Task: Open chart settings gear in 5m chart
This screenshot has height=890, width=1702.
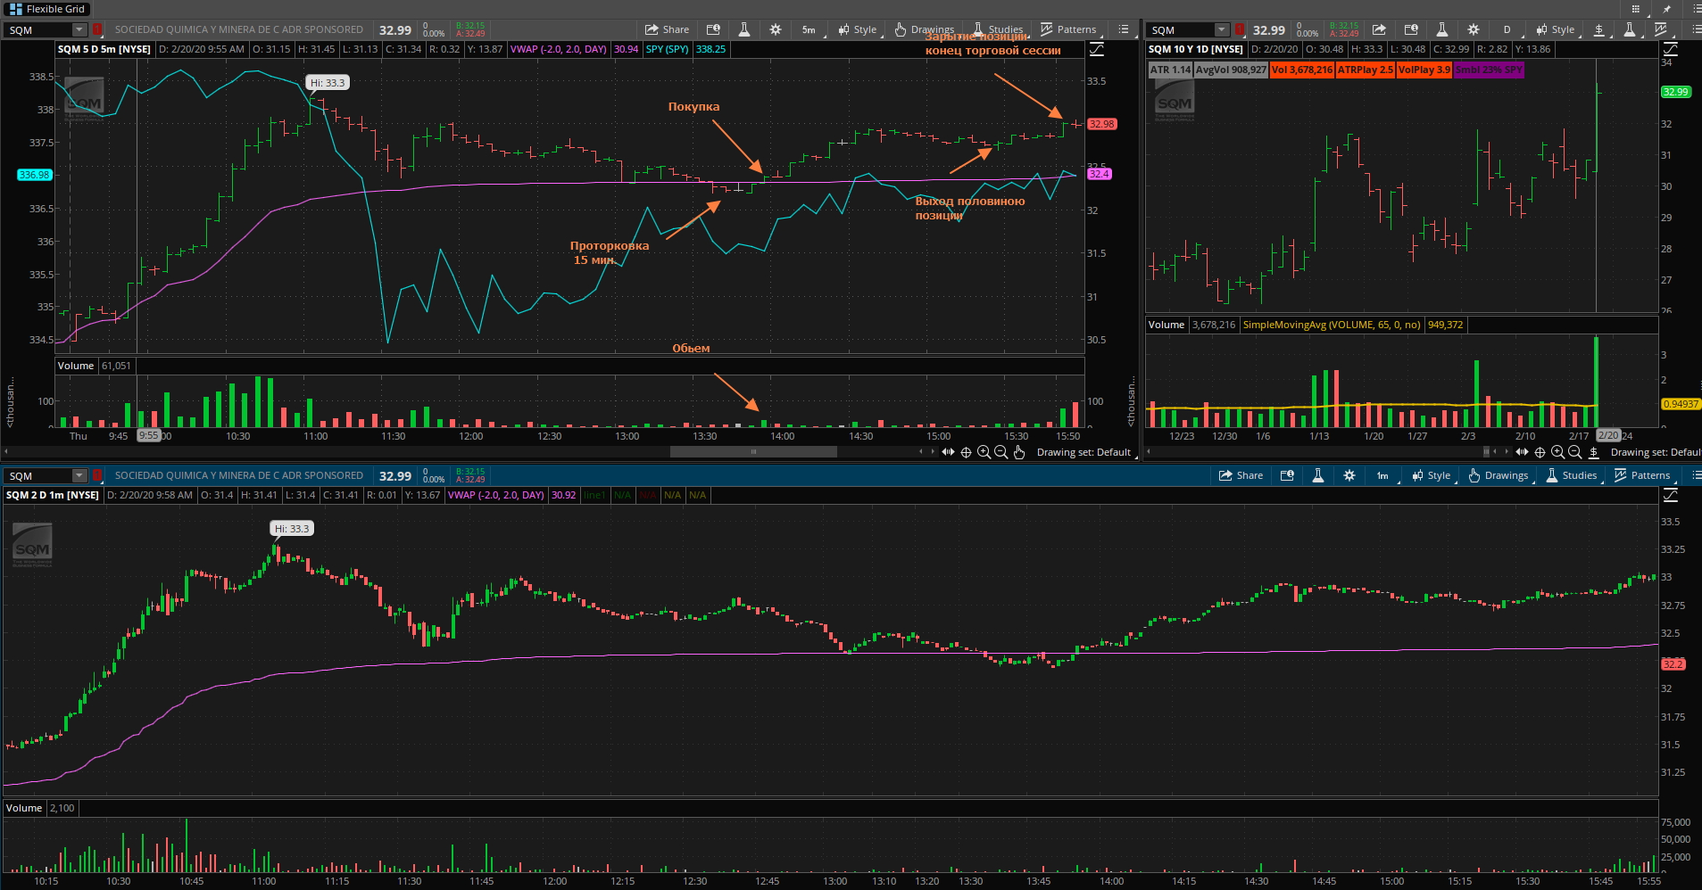Action: tap(776, 29)
